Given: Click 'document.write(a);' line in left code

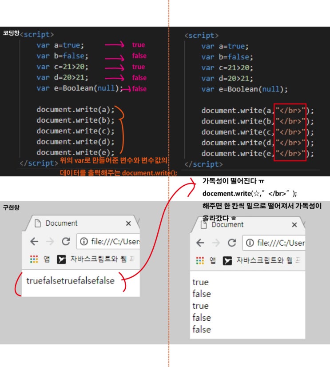Looking at the screenshot, I should [x=76, y=110].
